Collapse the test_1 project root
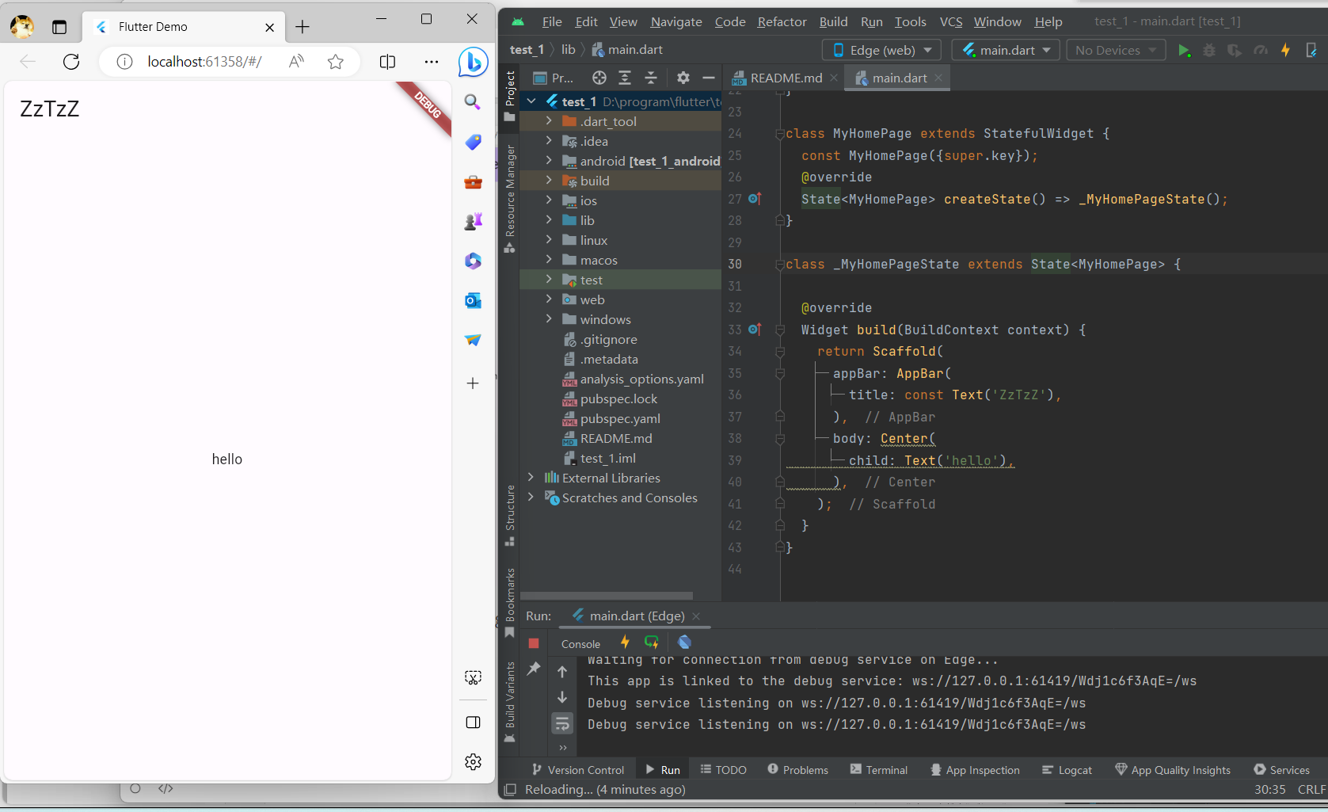This screenshot has height=812, width=1328. coord(531,101)
